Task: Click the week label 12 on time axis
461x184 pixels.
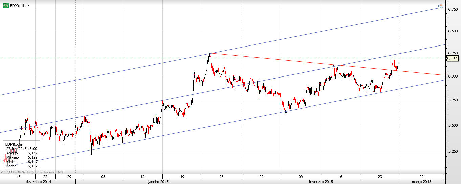Action: pyautogui.click(x=142, y=177)
